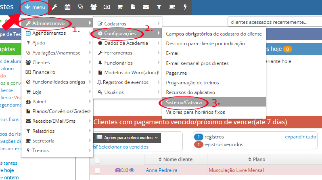
Task: Click the envelope icon in top toolbar
Action: [x=146, y=7]
